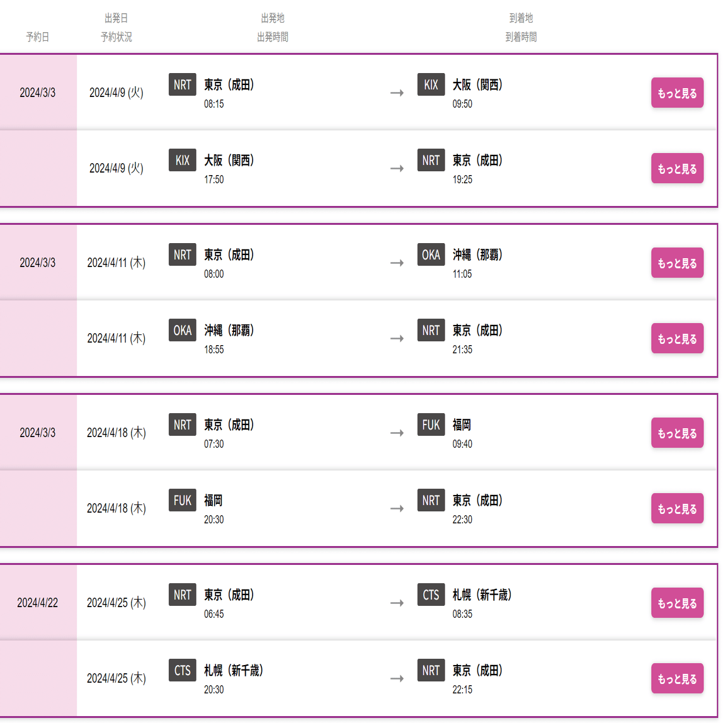Expand details for the Narita to Kansai flight
Viewport: 723px width, 723px height.
[x=677, y=93]
